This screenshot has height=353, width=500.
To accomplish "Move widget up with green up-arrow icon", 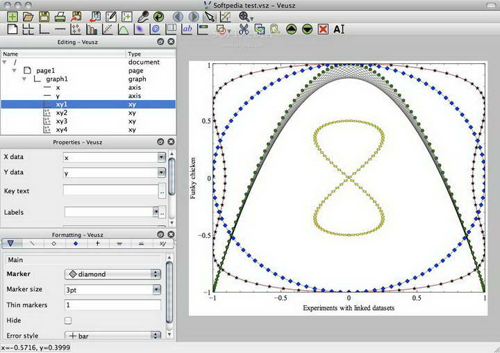I will [x=291, y=29].
